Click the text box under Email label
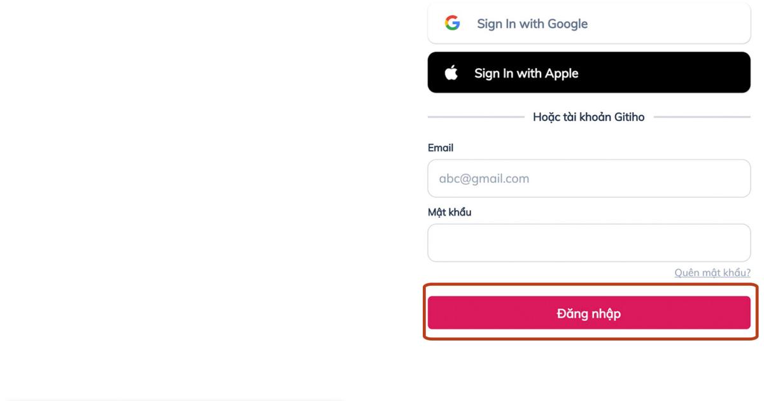The width and height of the screenshot is (764, 401). coord(589,178)
